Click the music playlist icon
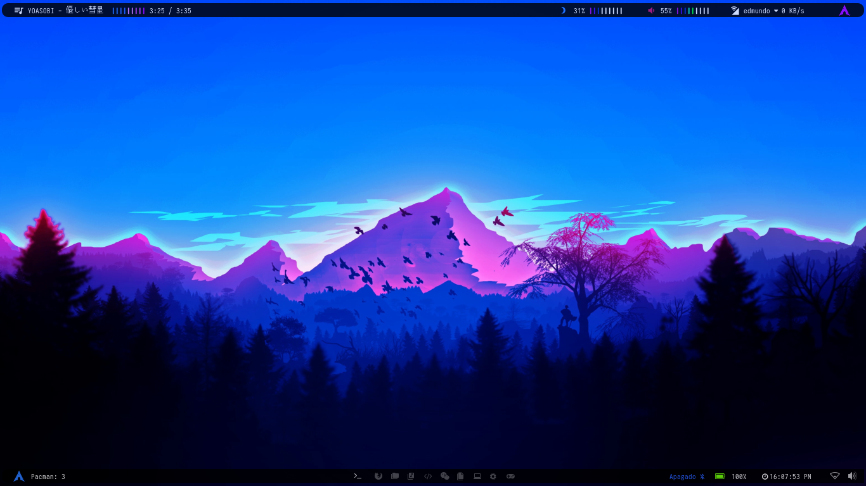The image size is (866, 486). (x=18, y=11)
